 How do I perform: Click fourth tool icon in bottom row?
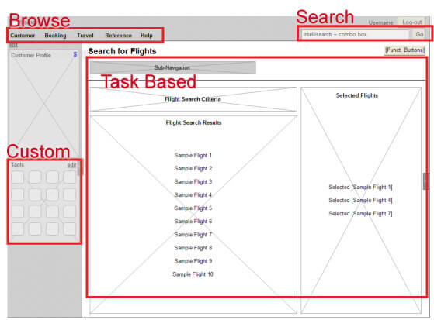tap(69, 229)
